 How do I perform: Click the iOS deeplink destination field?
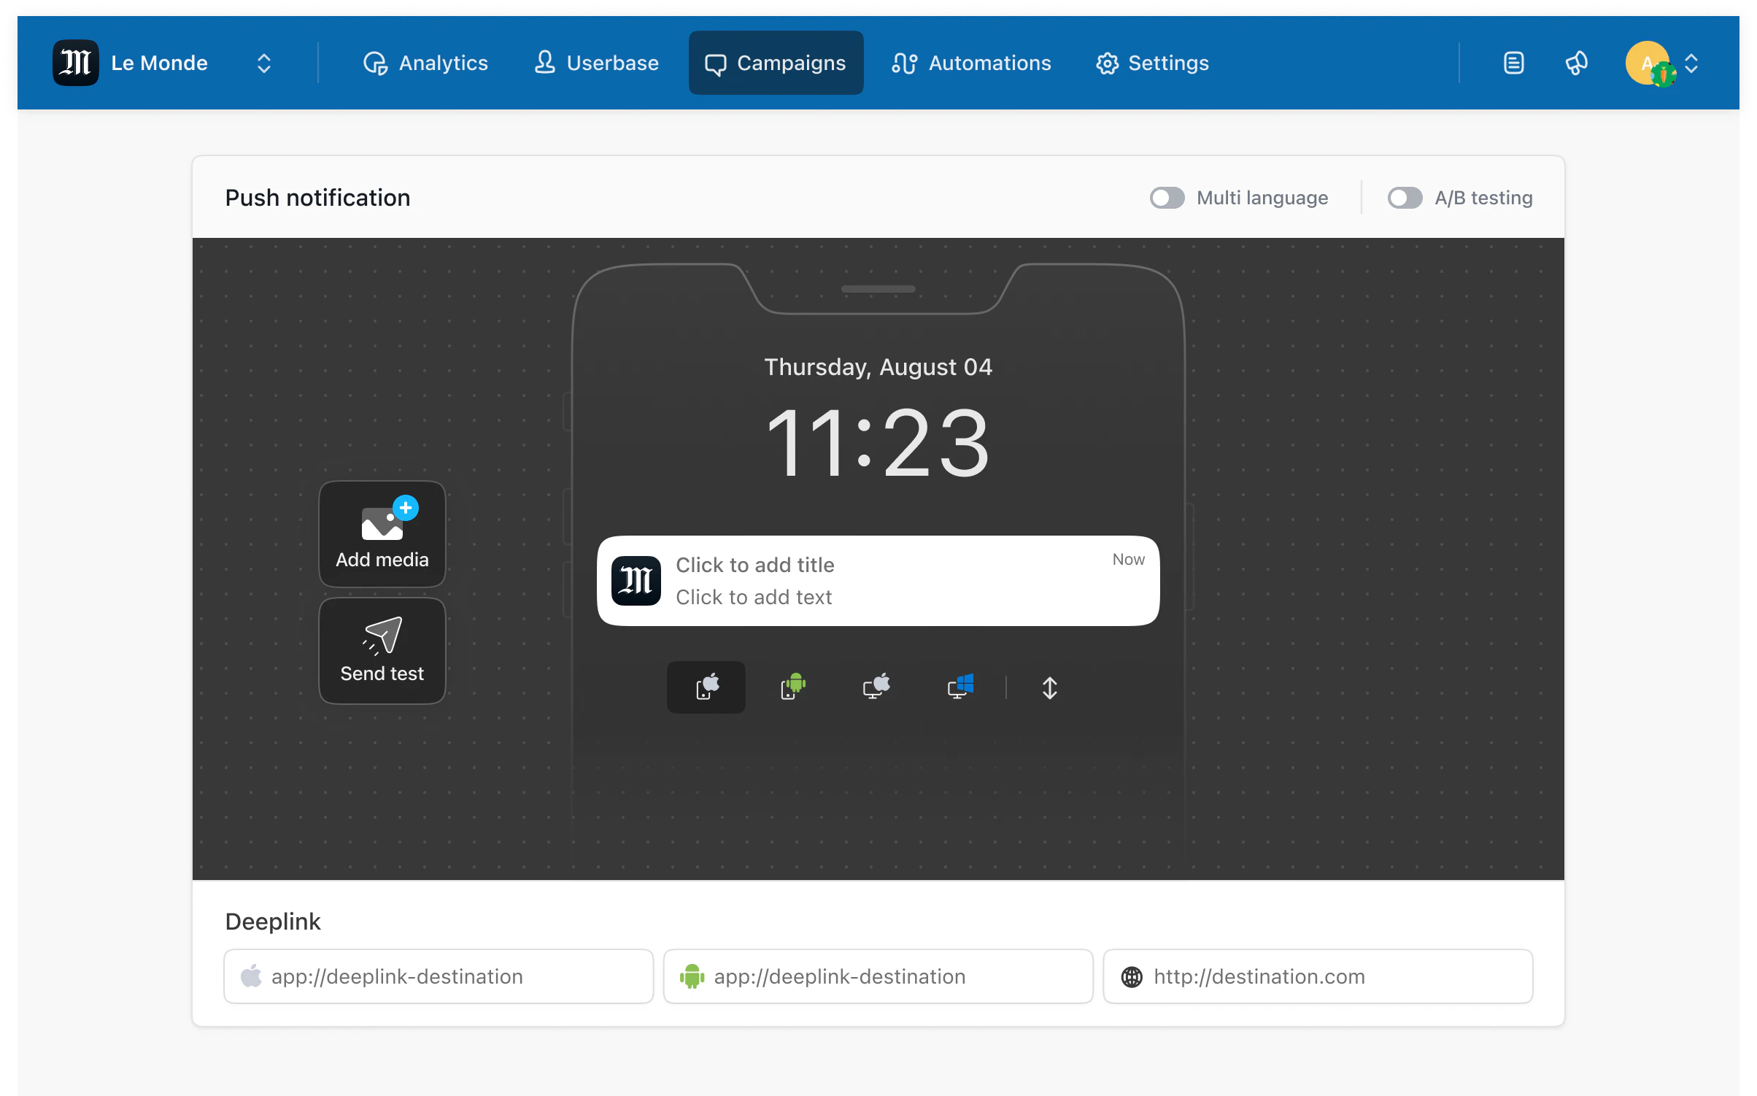click(439, 976)
